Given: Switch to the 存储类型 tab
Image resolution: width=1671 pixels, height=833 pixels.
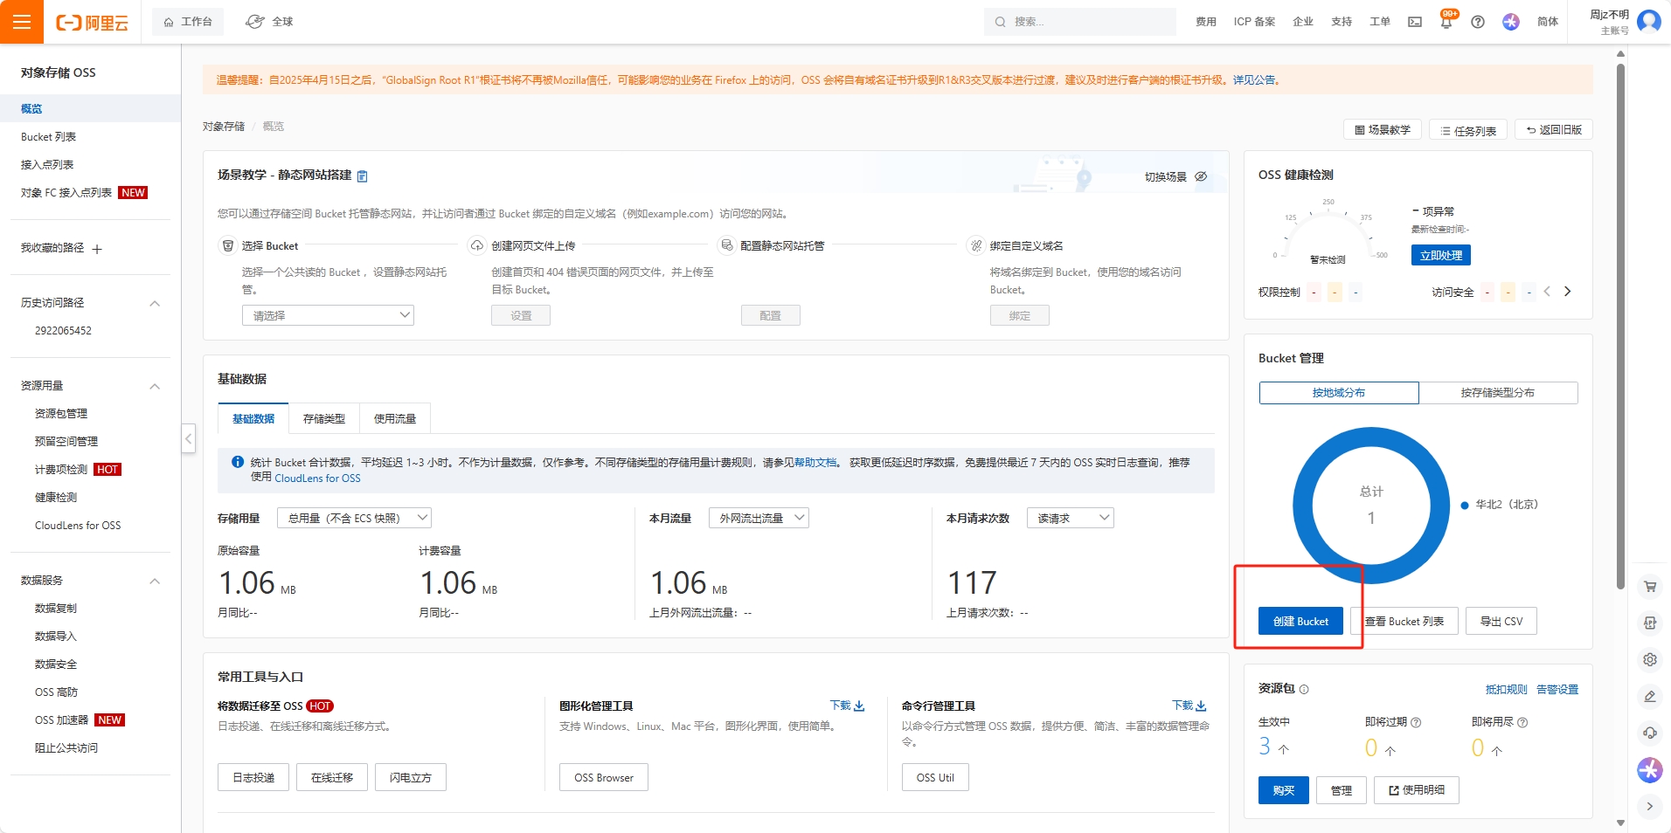Looking at the screenshot, I should [x=323, y=419].
